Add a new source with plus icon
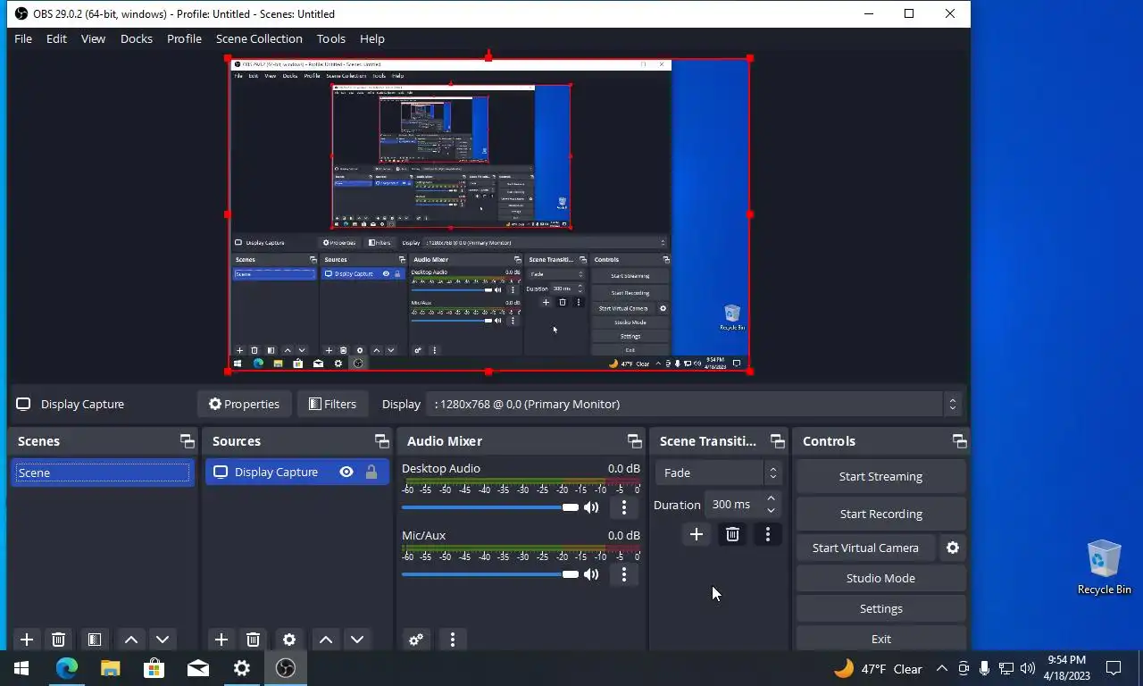The width and height of the screenshot is (1143, 686). click(221, 640)
